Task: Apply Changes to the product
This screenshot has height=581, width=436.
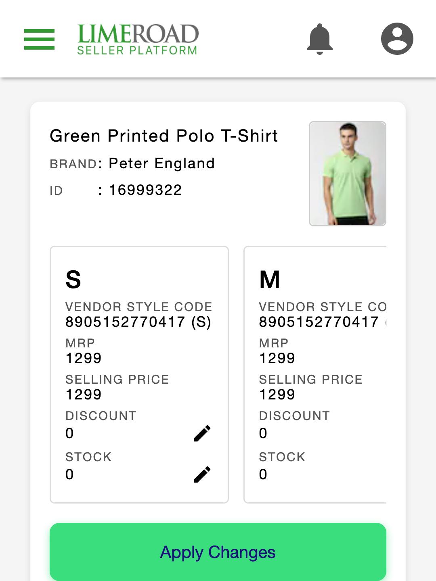Action: tap(218, 552)
